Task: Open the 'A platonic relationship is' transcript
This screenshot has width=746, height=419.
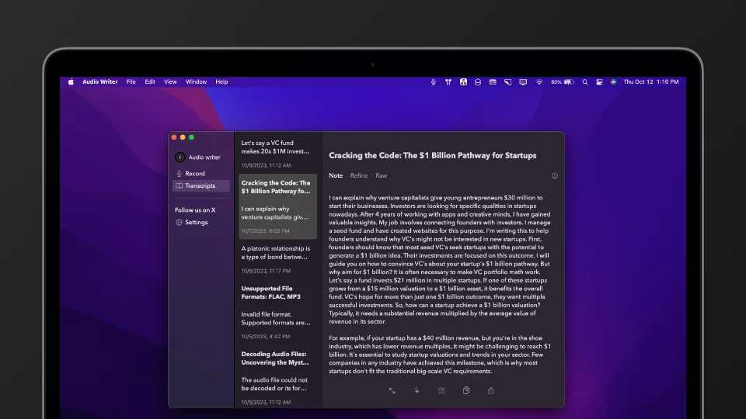Action: click(277, 259)
